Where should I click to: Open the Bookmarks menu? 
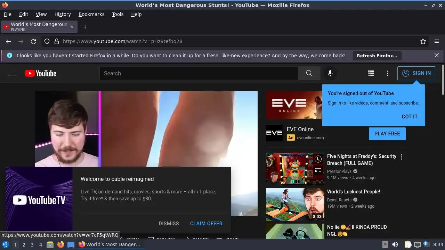click(91, 14)
